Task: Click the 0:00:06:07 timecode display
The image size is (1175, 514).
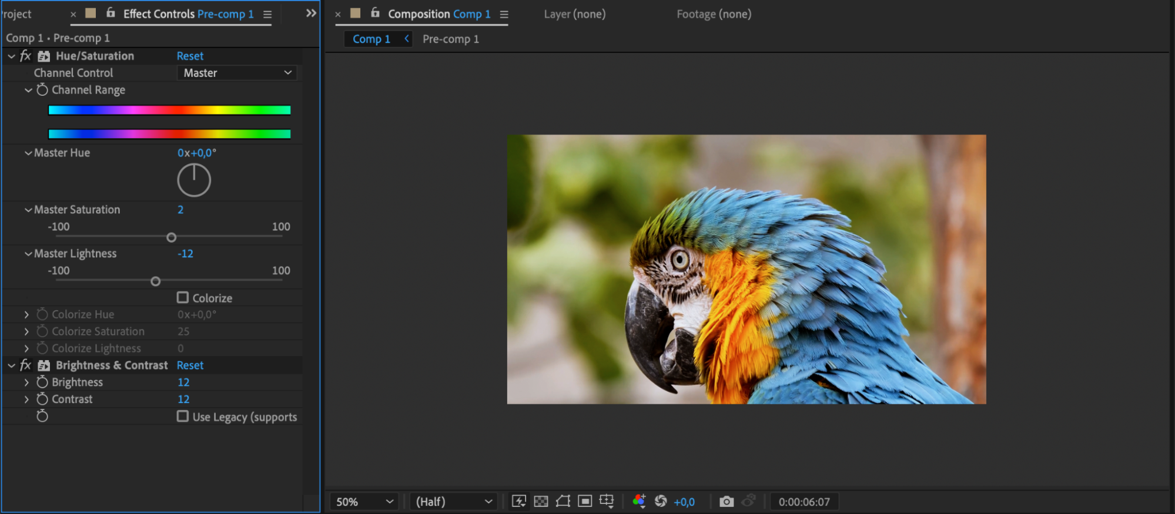Action: (804, 502)
